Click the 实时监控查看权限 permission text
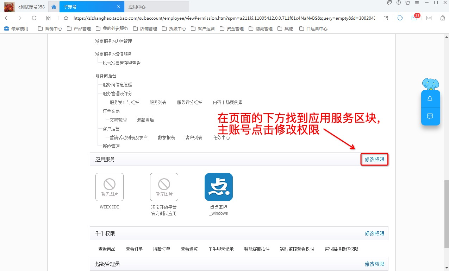 tap(297, 249)
